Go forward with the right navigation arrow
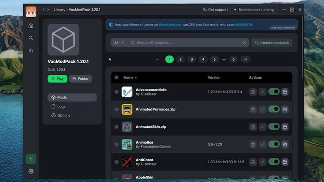 (48, 10)
